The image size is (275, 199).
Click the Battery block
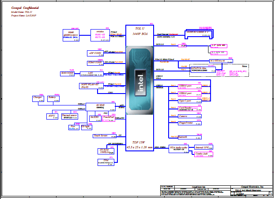point(53,99)
